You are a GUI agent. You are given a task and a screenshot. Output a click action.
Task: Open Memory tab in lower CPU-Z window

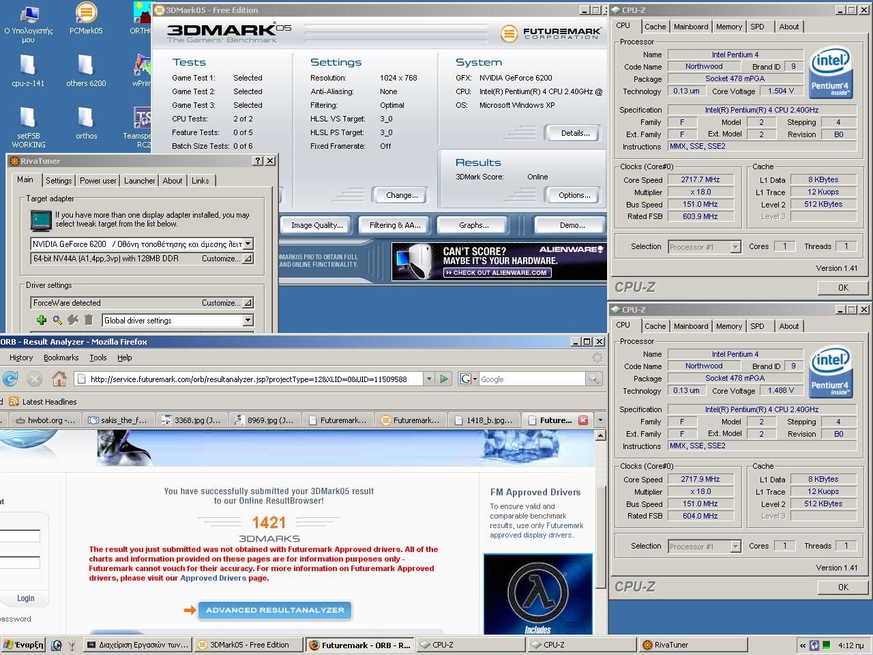pyautogui.click(x=729, y=326)
